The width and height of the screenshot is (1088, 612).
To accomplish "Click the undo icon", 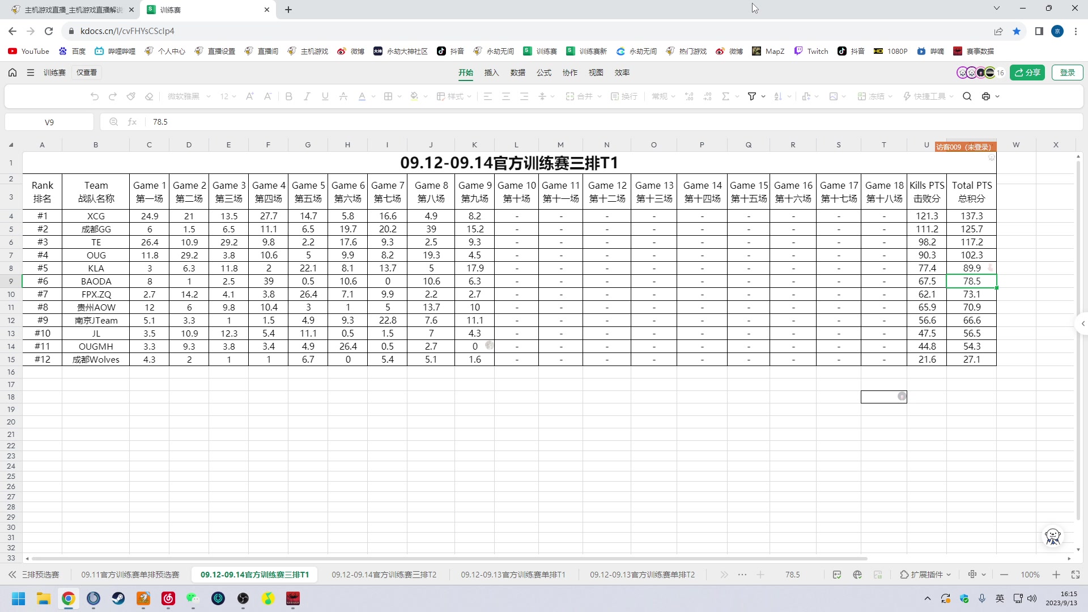I will [95, 96].
